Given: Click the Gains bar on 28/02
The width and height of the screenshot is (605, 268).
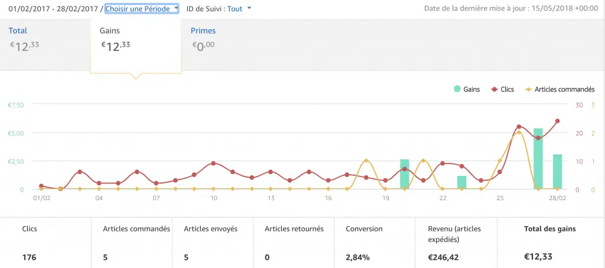Looking at the screenshot, I should (x=557, y=172).
